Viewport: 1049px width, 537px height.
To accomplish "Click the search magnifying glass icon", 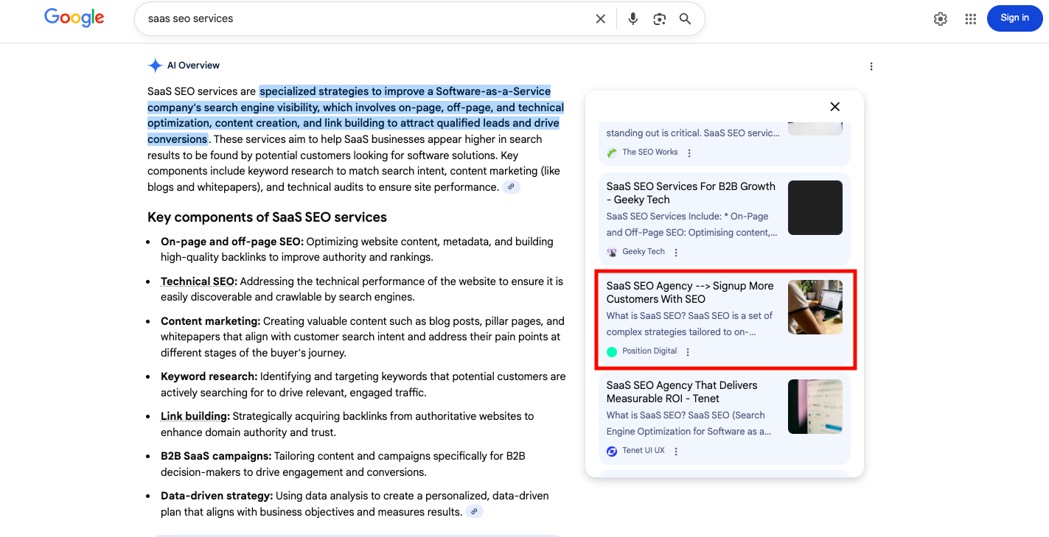I will point(685,18).
